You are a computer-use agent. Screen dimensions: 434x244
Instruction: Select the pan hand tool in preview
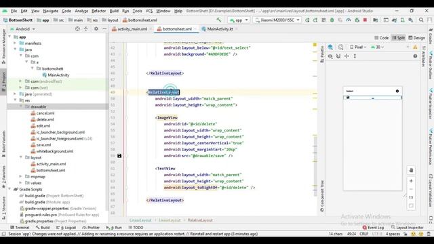(x=411, y=170)
